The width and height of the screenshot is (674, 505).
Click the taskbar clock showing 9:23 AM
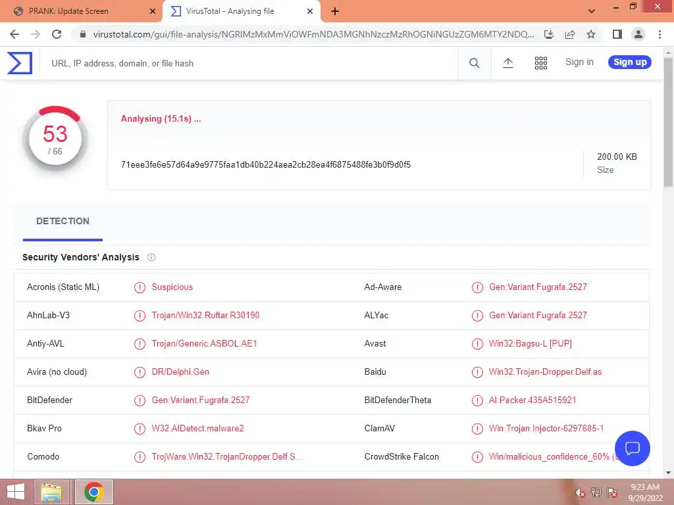click(x=645, y=493)
